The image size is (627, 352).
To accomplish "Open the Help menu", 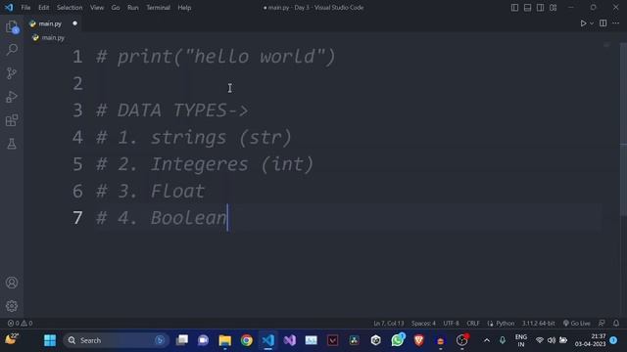I will (x=184, y=8).
